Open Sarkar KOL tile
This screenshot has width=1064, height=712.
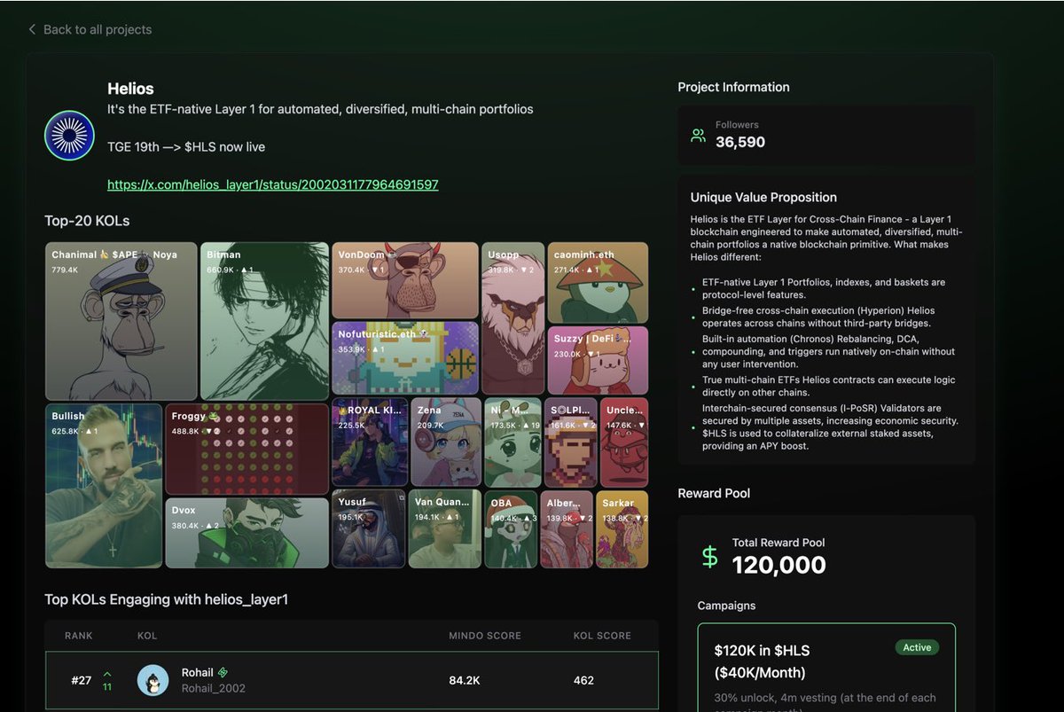[x=622, y=528]
